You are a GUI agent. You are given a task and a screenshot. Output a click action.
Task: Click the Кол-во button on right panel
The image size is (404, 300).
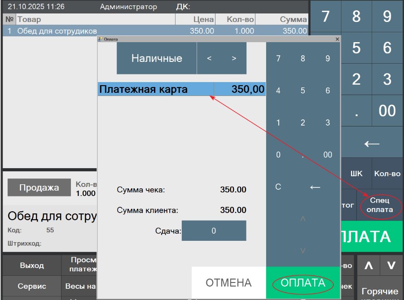[x=387, y=174]
